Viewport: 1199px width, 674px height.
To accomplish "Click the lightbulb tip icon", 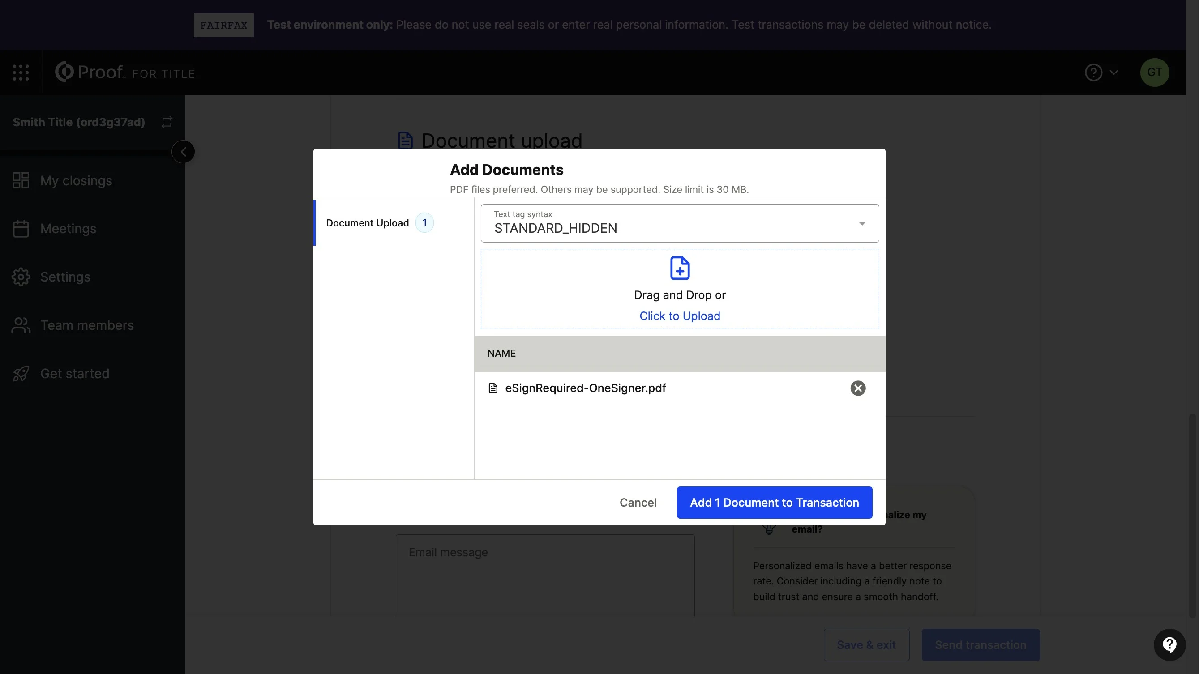I will [x=769, y=529].
